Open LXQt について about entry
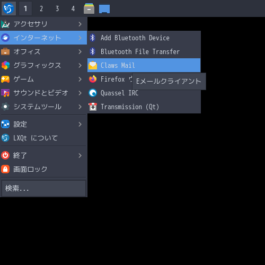 click(x=43, y=138)
